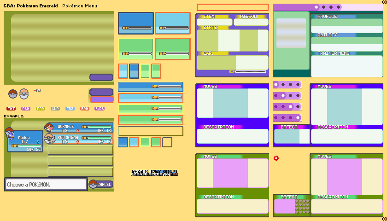Click the Poochyena sprite icon
Image resolution: width=387 pixels, height=221 pixels.
click(50, 139)
